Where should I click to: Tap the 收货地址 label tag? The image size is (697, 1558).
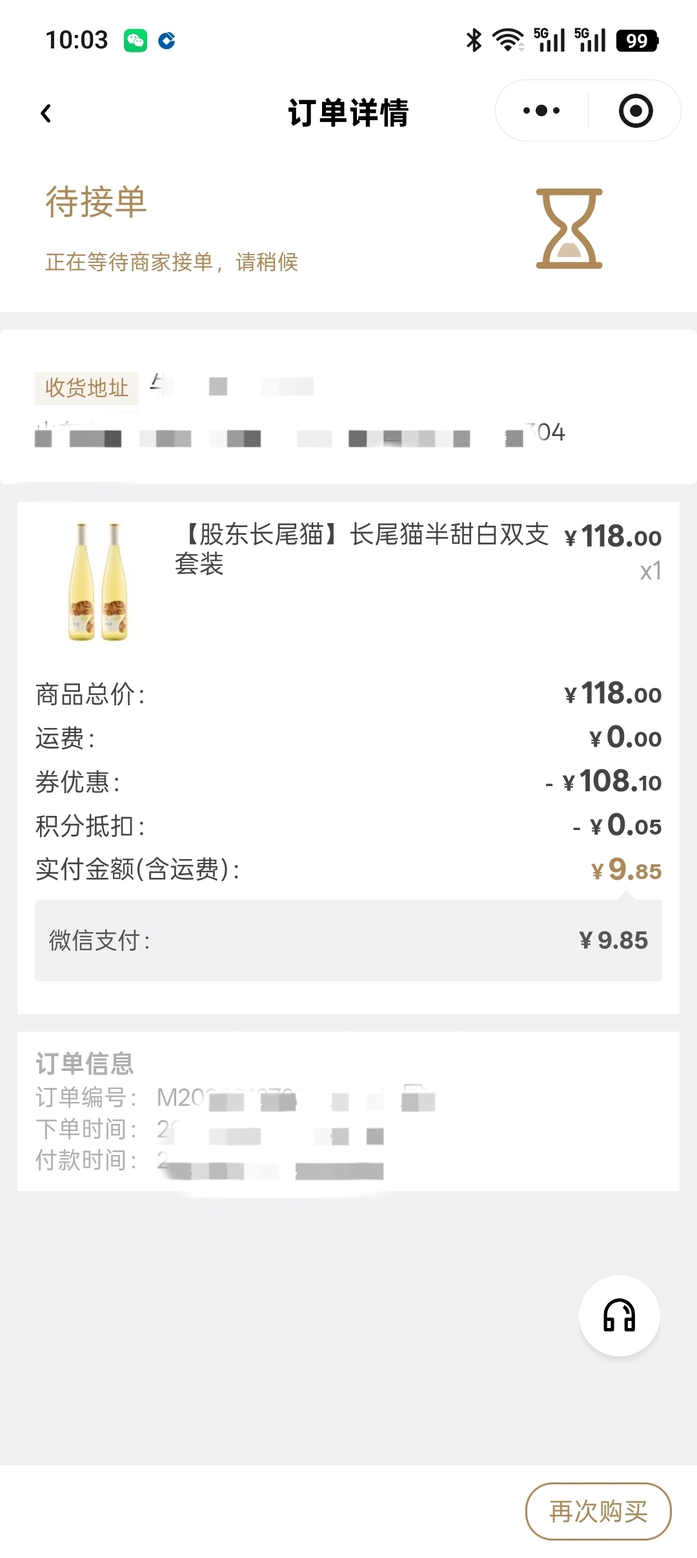[86, 388]
